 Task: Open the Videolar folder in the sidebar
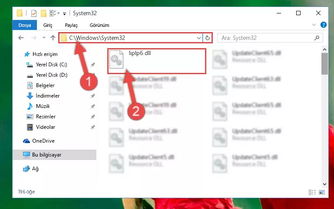coord(45,127)
